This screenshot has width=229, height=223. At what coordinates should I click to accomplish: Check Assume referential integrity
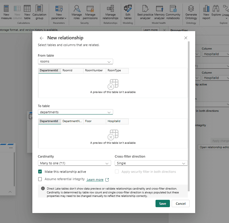(40, 179)
